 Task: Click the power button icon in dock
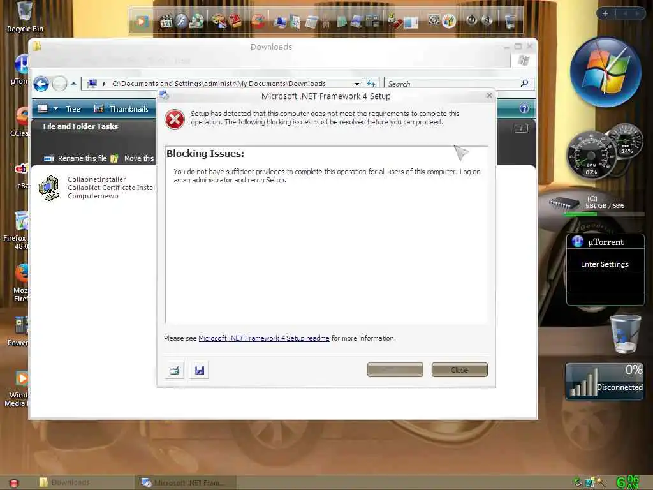[x=471, y=20]
